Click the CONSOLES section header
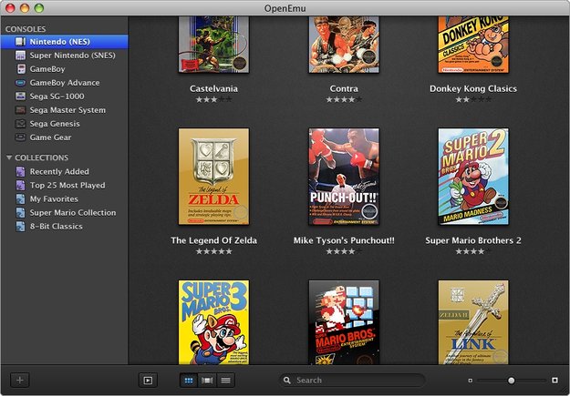 point(26,29)
